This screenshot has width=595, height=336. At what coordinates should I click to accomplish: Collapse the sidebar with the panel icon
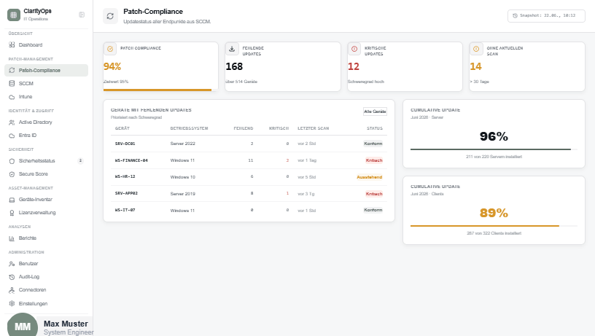82,15
